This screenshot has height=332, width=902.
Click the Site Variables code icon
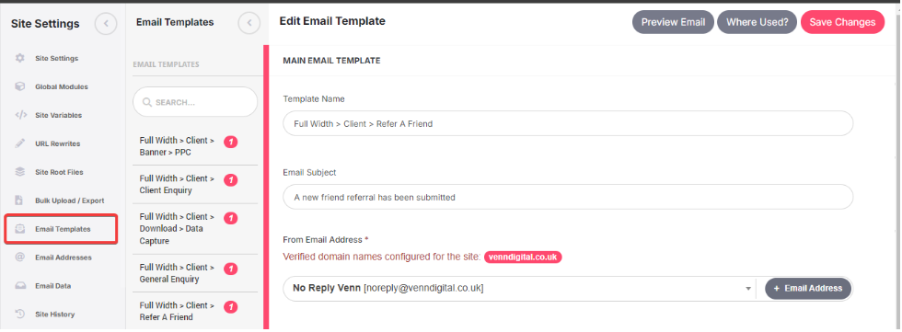(20, 115)
